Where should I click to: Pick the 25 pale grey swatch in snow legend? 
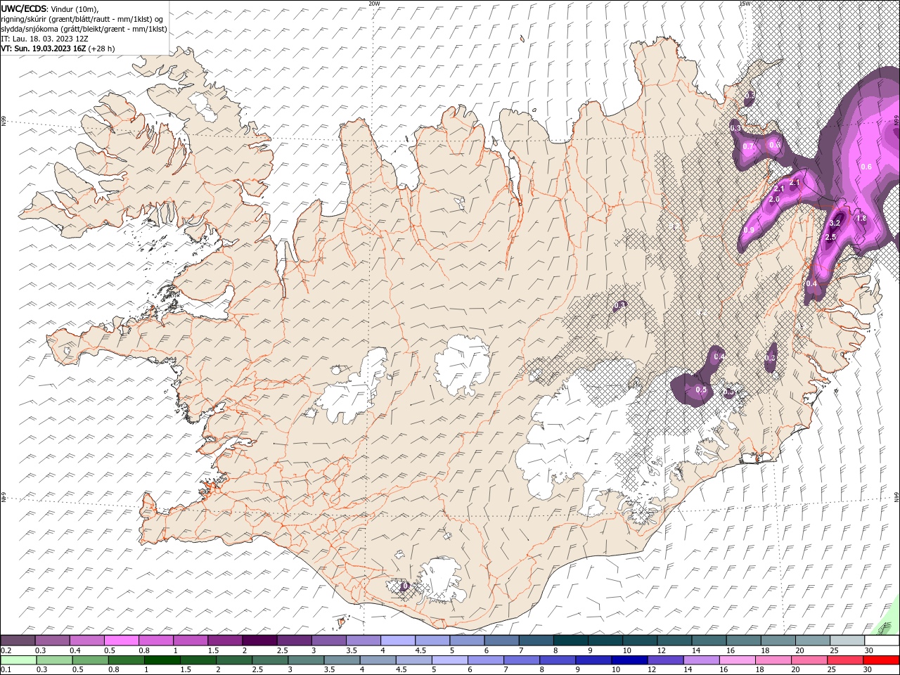[847, 641]
